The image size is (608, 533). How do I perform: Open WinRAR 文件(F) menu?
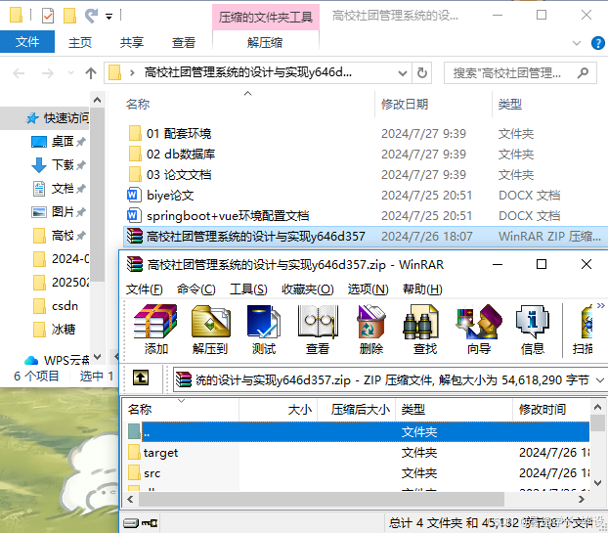coord(145,289)
